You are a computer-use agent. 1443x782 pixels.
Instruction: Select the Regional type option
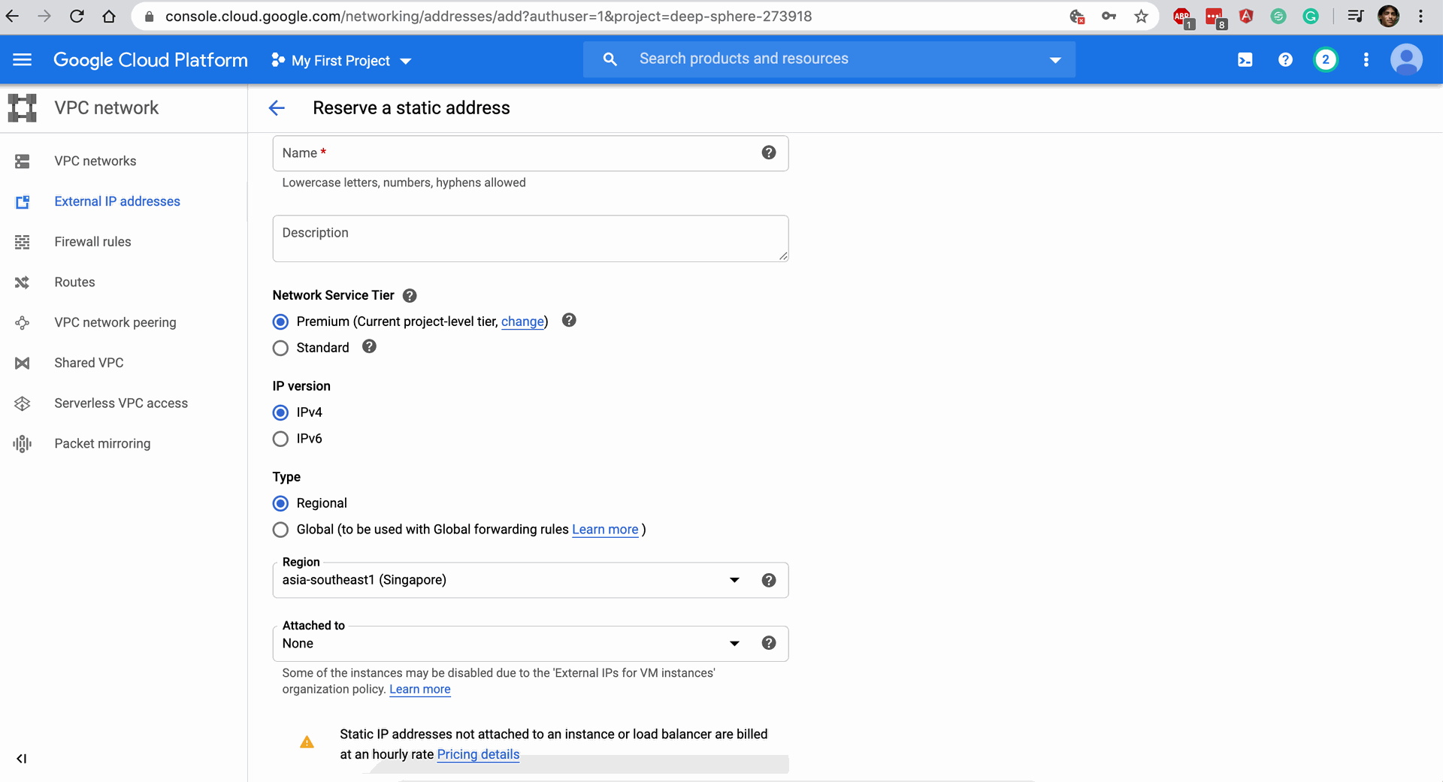click(x=280, y=504)
